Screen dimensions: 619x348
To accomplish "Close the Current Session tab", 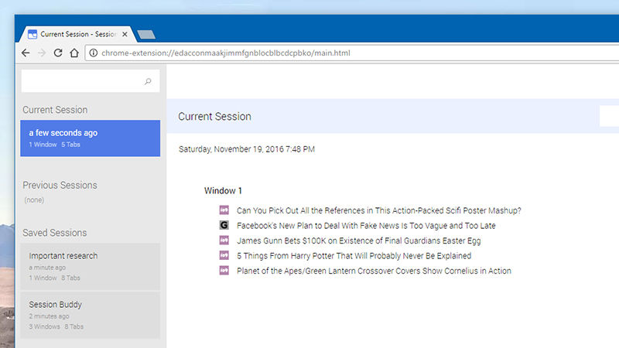I will pyautogui.click(x=125, y=34).
